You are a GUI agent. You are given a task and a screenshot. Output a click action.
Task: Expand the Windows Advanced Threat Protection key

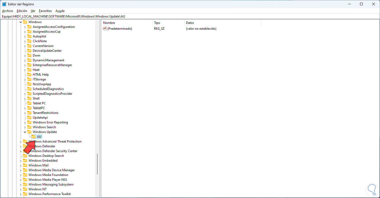21,141
